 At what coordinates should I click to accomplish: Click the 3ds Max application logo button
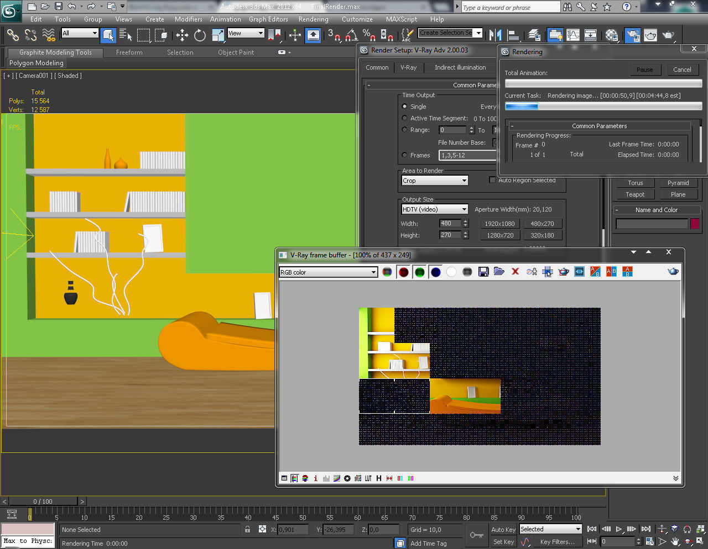point(11,10)
